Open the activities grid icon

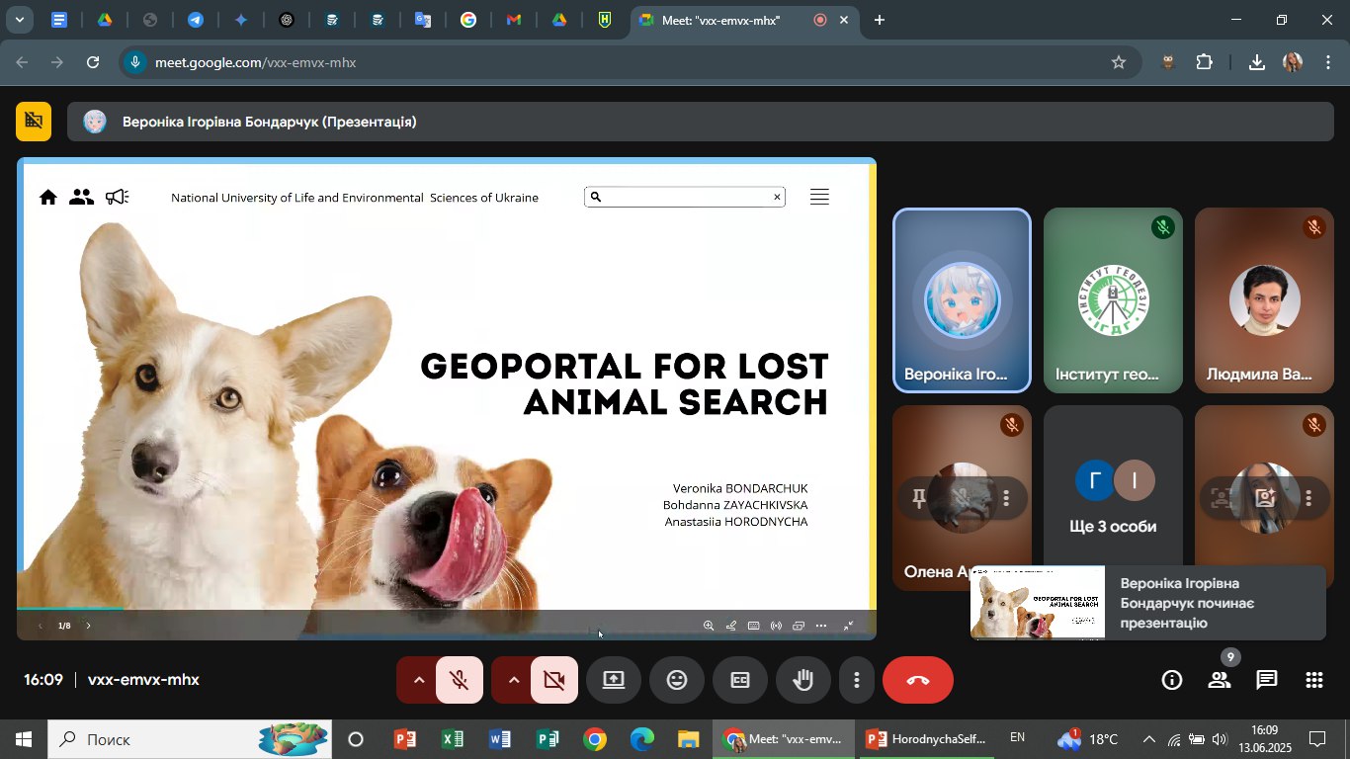click(1313, 680)
